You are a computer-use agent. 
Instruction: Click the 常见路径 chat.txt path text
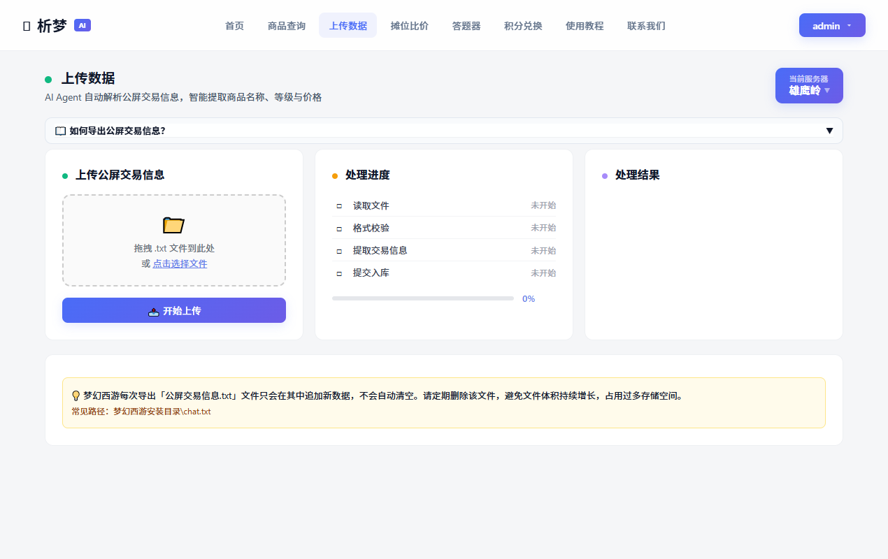tap(141, 412)
